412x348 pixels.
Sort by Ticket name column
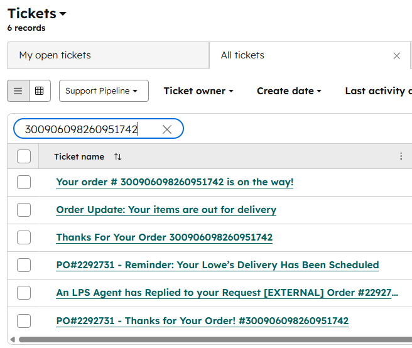tap(118, 156)
